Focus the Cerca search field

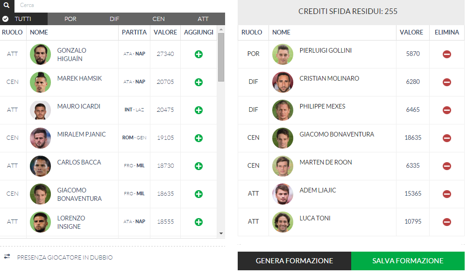tap(120, 5)
